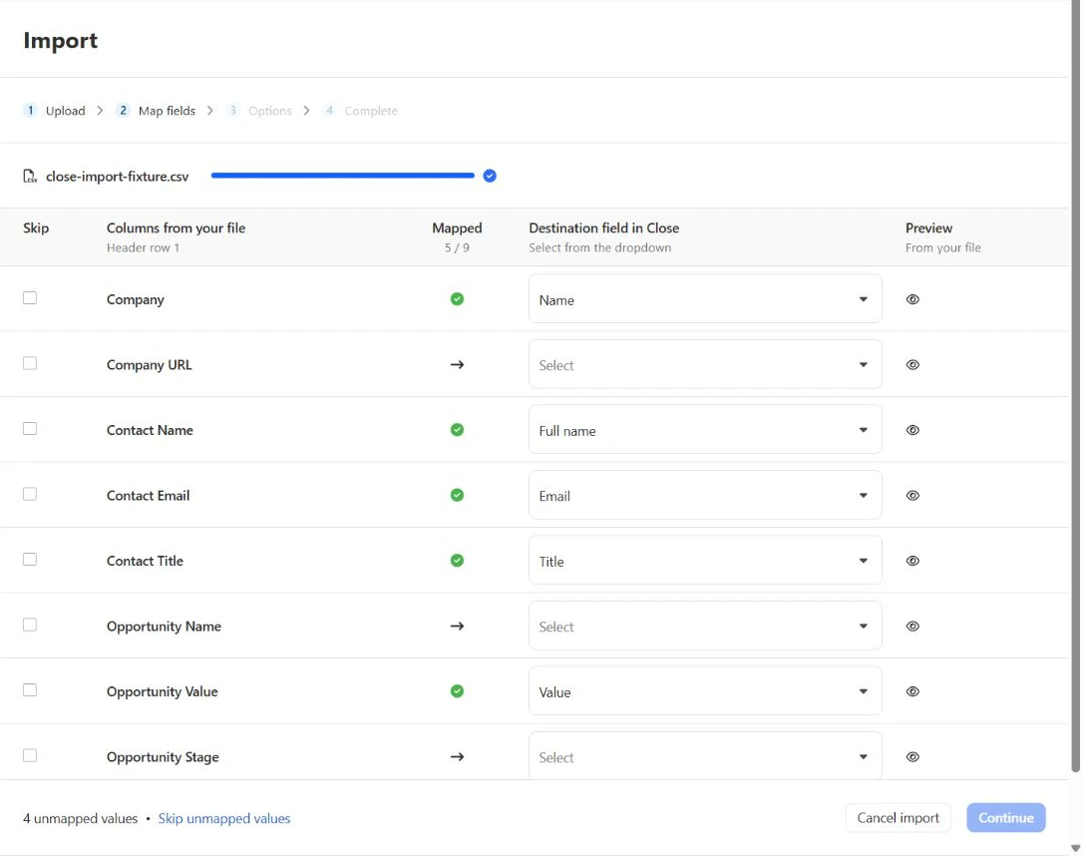
Task: Click the vertical scrollbar thumb
Action: (x=1075, y=387)
